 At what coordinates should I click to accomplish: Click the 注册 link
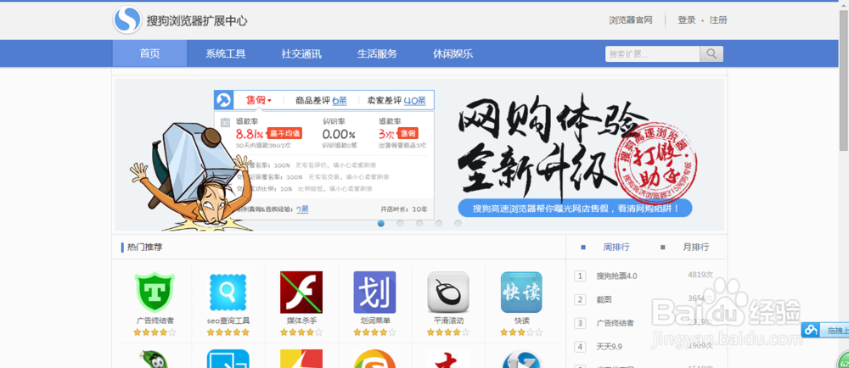(718, 20)
